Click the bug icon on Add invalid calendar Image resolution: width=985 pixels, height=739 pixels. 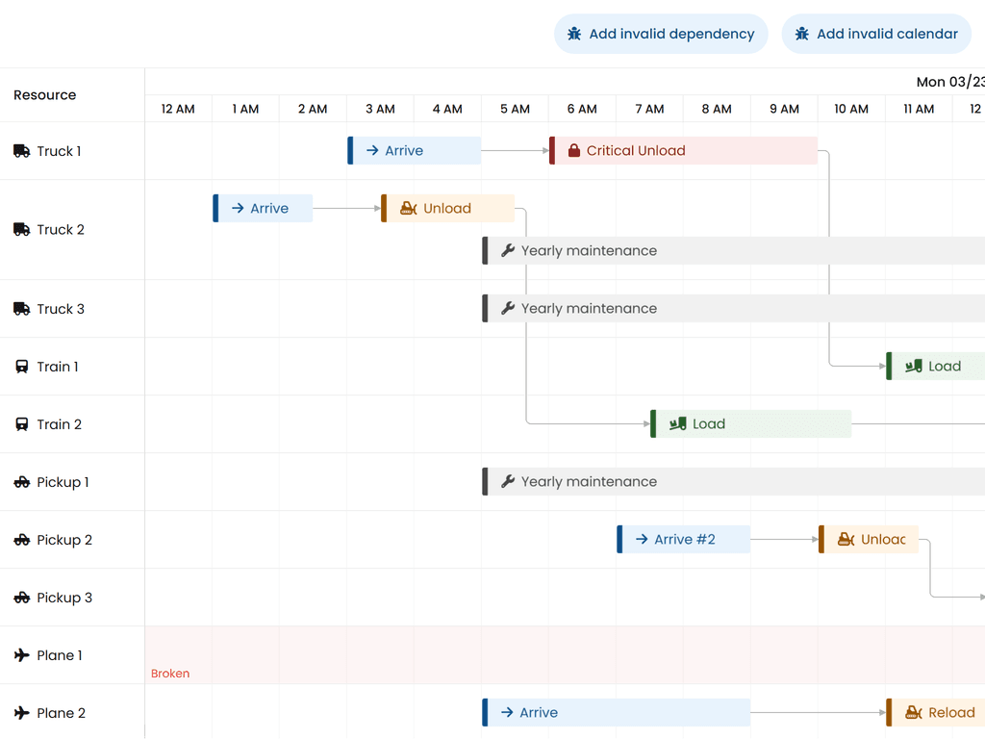pyautogui.click(x=804, y=34)
